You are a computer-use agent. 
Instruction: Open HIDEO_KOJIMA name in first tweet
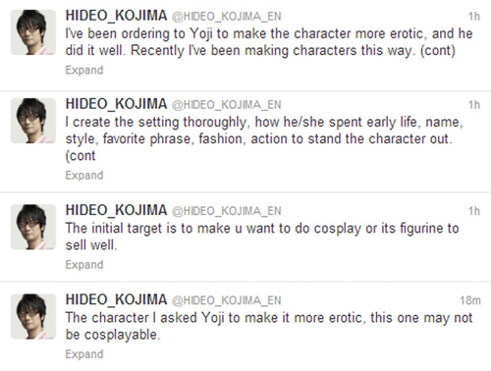[x=116, y=16]
